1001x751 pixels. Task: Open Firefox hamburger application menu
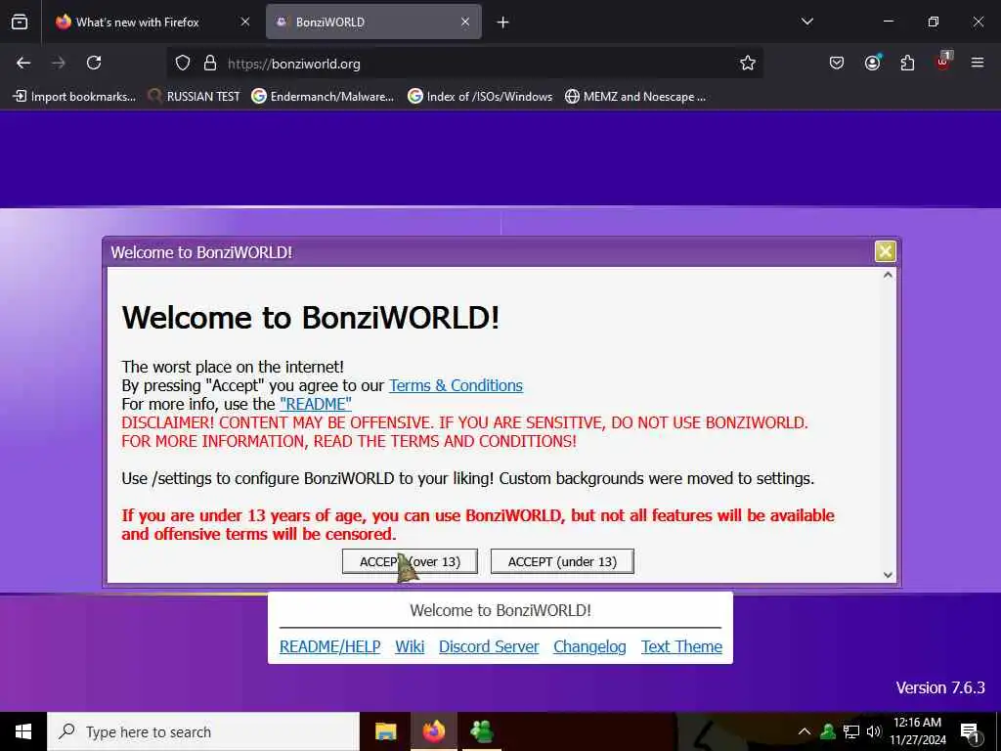click(x=977, y=63)
